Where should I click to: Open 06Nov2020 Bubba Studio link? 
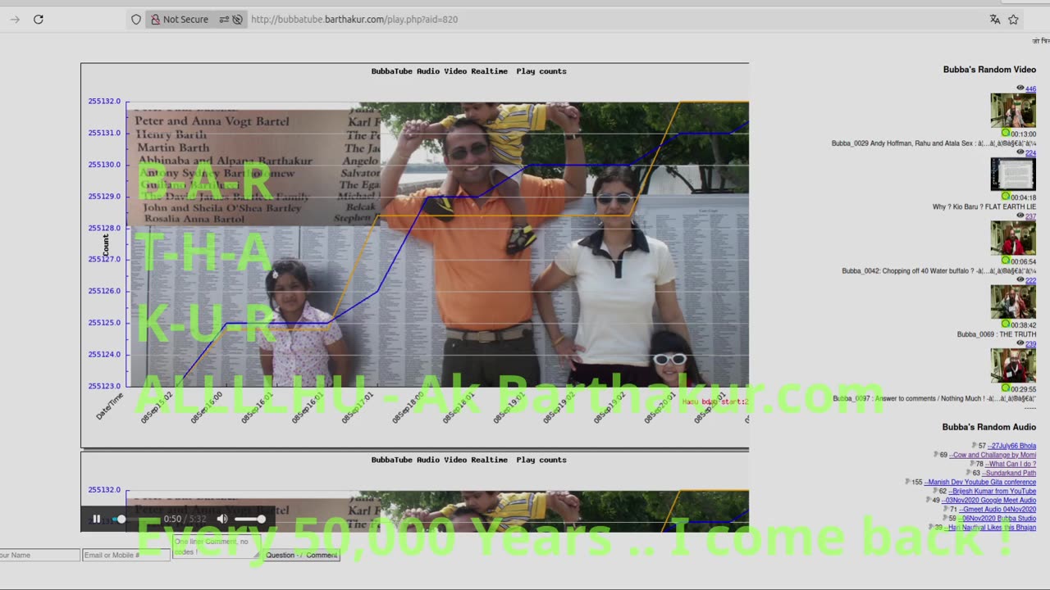click(997, 518)
